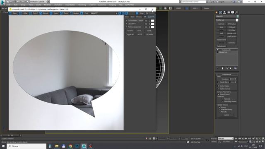Viewport: 265px width, 149px height.
Task: Click the Erase icon in Corona toolbar
Action: pos(51,13)
